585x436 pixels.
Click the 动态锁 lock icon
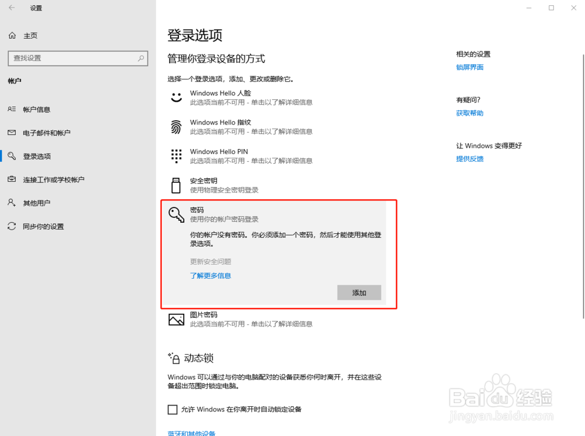(x=174, y=358)
